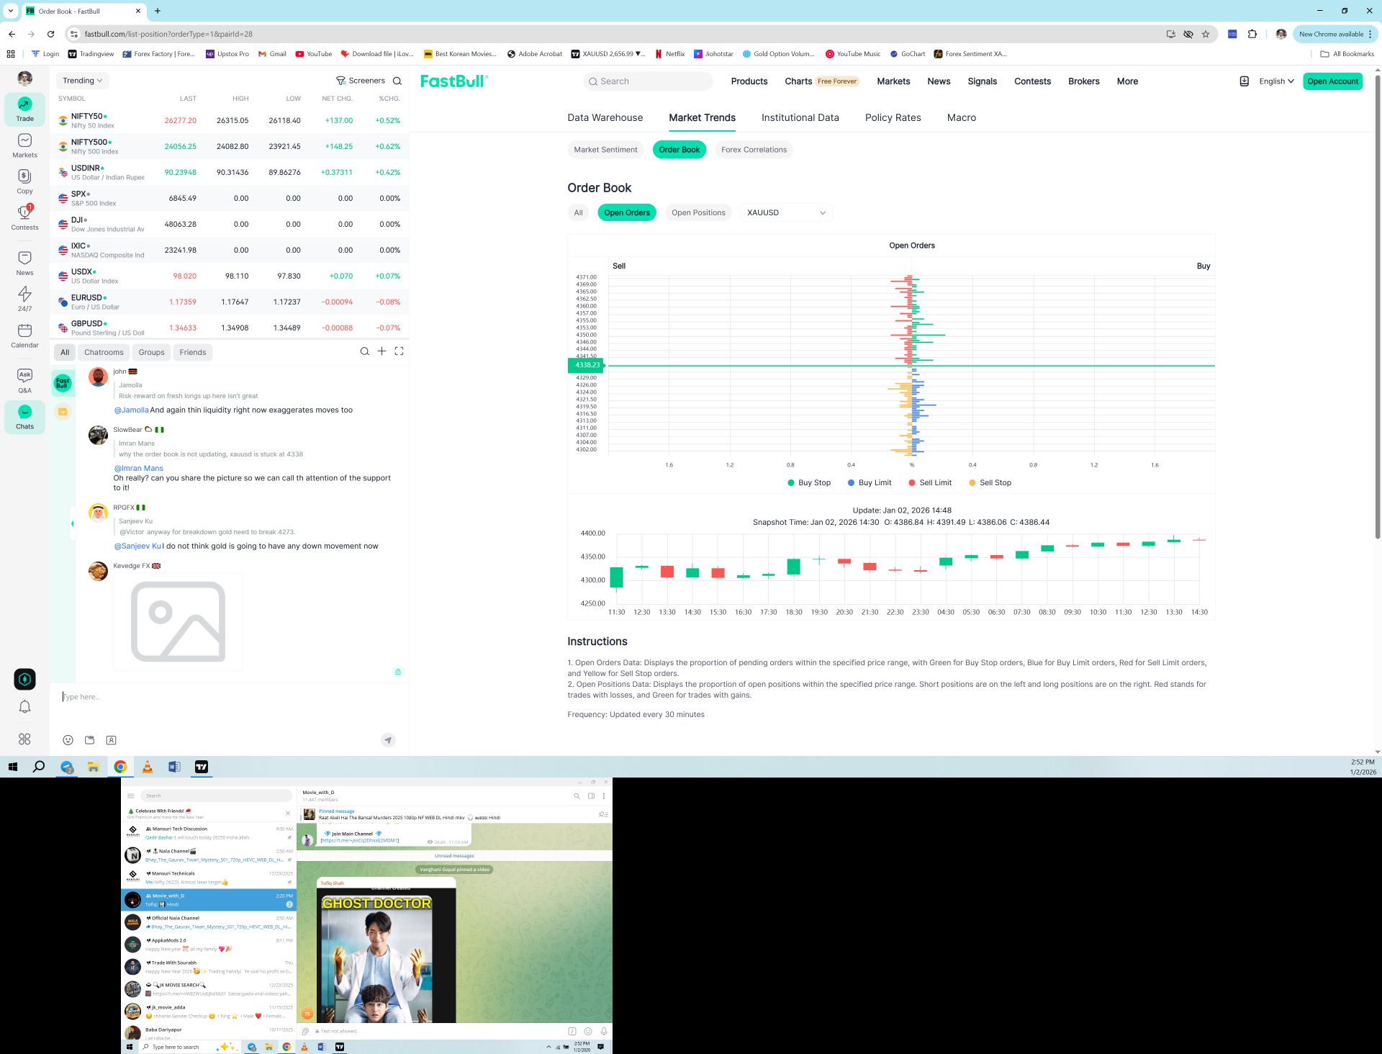Open the English language dropdown
Screen dimensions: 1382x1054
click(x=1276, y=81)
